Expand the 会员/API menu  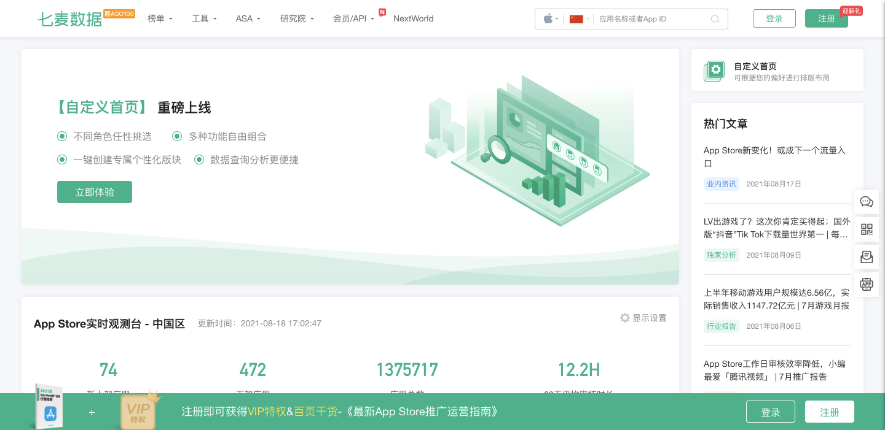click(353, 19)
